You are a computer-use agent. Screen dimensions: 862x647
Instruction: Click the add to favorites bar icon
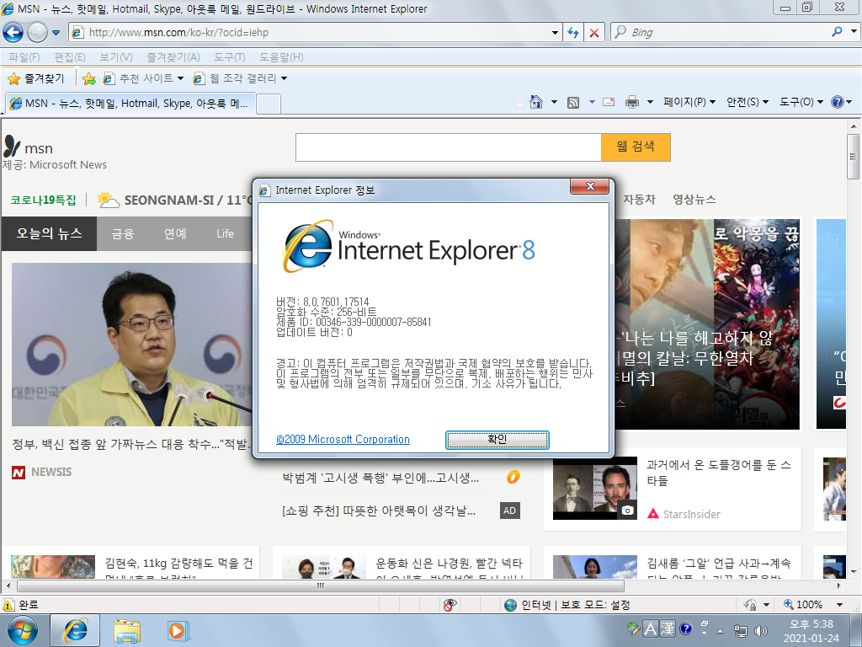click(88, 78)
